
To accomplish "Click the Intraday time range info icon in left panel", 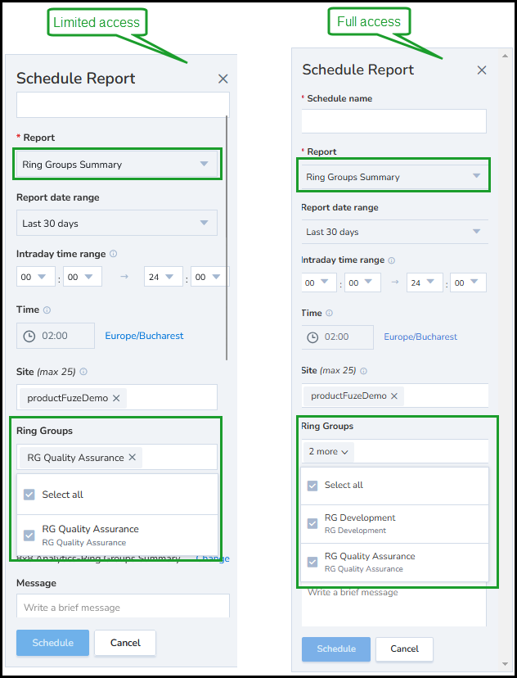I will [x=113, y=254].
